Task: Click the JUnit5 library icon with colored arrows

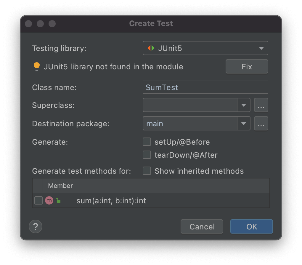Action: 150,48
